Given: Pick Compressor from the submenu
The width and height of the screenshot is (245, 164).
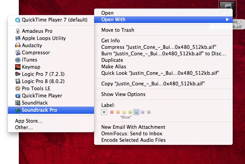Looking at the screenshot, I should [x=51, y=53].
